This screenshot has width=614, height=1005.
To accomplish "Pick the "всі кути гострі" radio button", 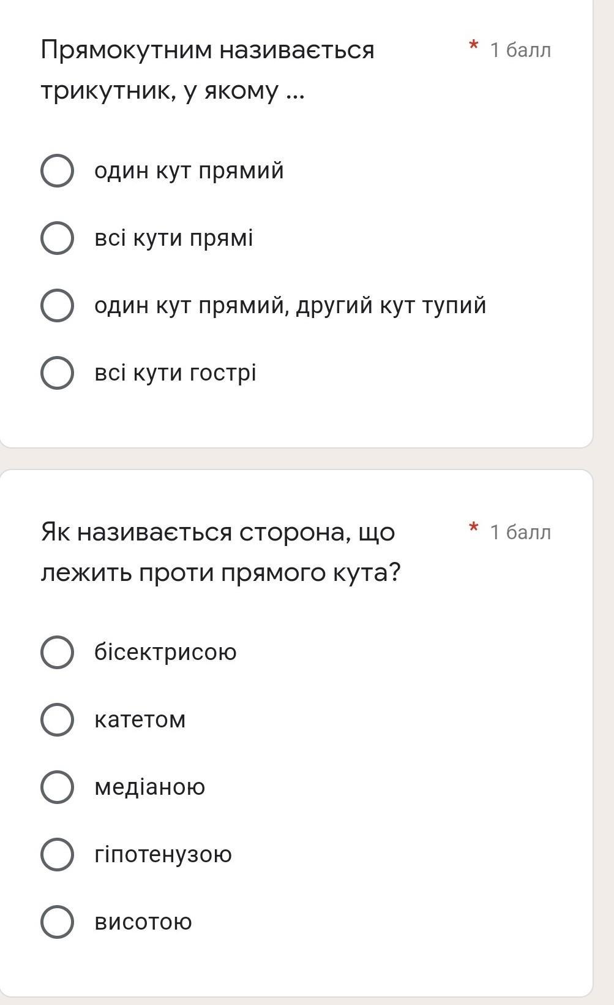I will (x=58, y=373).
